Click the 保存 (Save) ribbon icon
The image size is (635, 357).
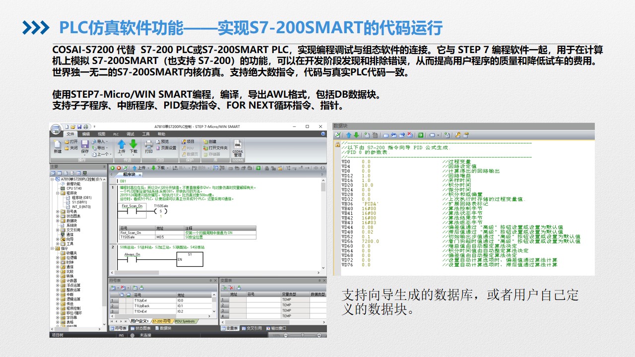click(x=85, y=146)
